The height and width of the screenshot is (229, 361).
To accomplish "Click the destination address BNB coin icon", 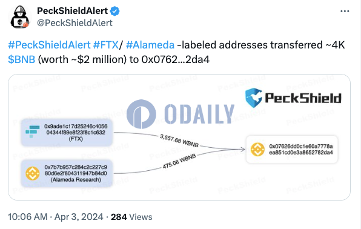I will pyautogui.click(x=257, y=149).
